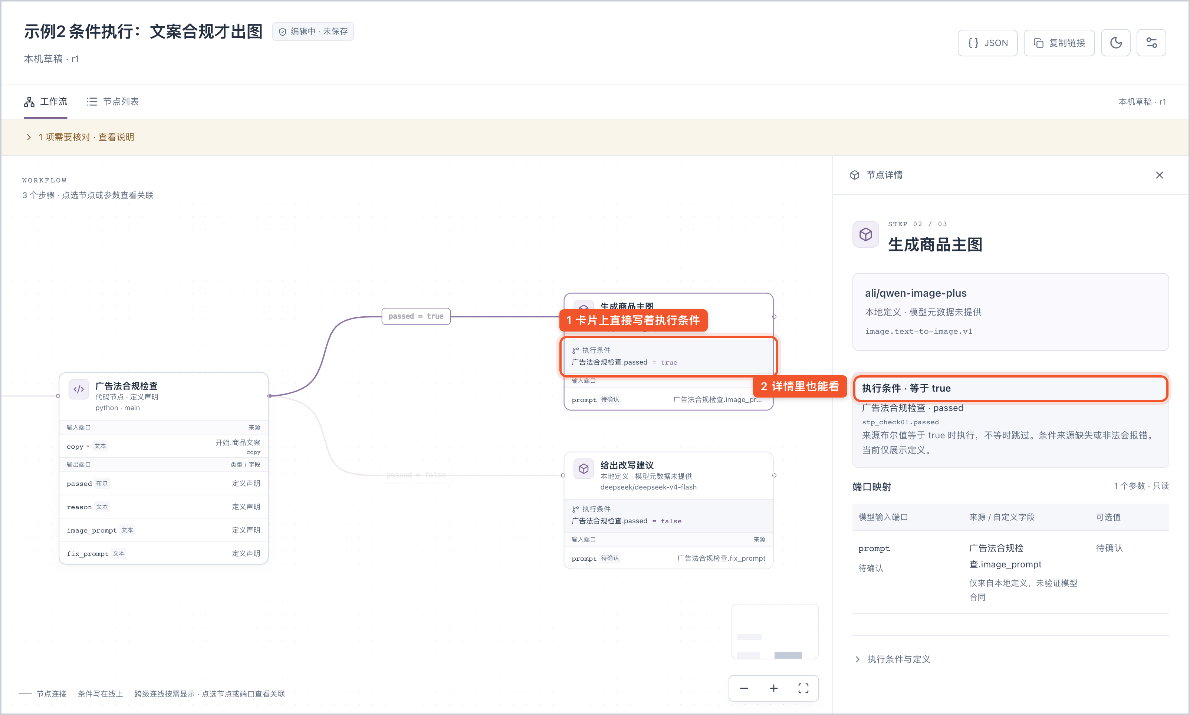The width and height of the screenshot is (1190, 715).
Task: Click the 编辑中 · 未保存 status badge
Action: [x=313, y=31]
